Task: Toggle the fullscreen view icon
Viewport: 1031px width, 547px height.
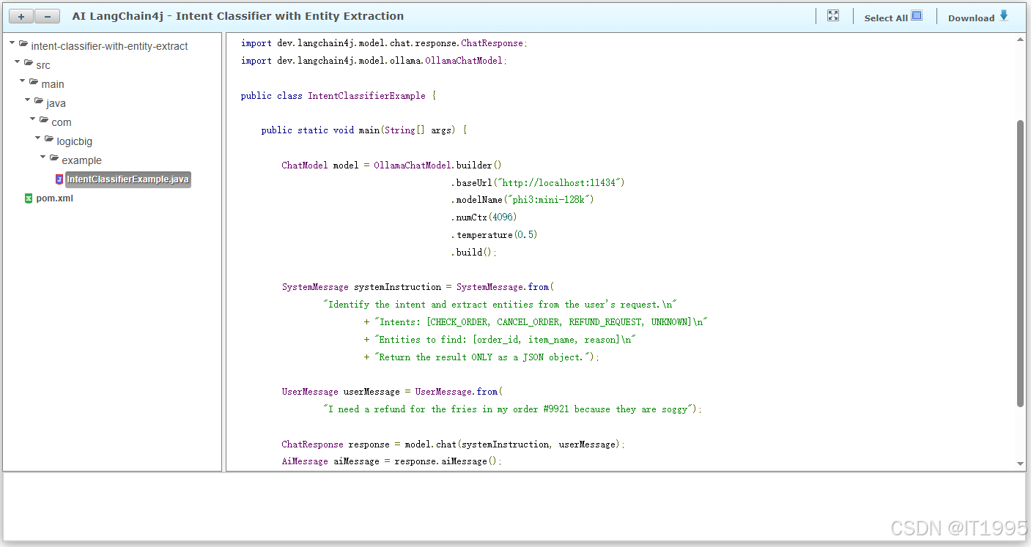Action: (x=833, y=15)
